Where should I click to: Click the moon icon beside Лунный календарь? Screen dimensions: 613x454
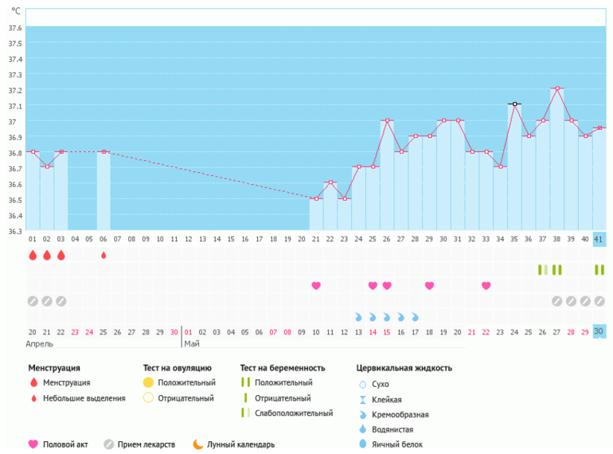click(x=198, y=444)
